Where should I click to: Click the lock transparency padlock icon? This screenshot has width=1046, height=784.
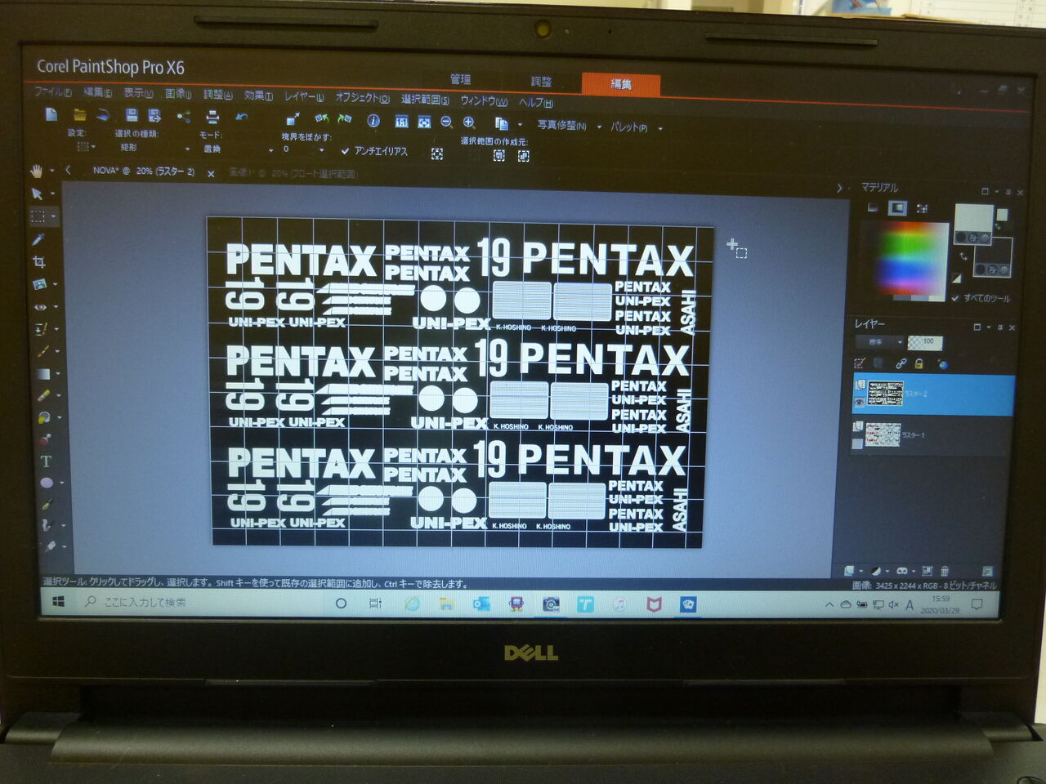click(x=919, y=363)
